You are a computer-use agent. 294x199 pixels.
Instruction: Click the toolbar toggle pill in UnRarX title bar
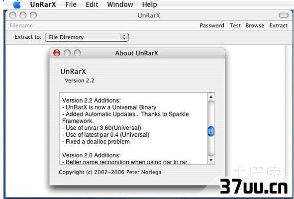[x=284, y=15]
